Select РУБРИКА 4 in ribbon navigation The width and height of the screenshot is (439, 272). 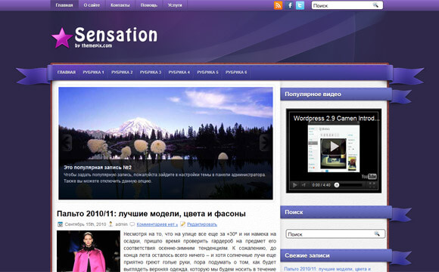click(x=179, y=72)
